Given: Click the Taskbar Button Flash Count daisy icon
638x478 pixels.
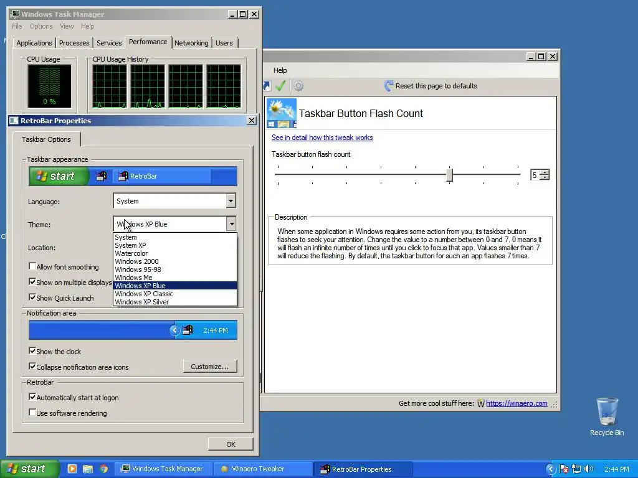Looking at the screenshot, I should (x=282, y=113).
